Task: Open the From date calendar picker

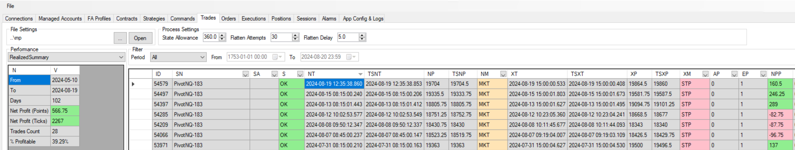Action: pos(277,57)
